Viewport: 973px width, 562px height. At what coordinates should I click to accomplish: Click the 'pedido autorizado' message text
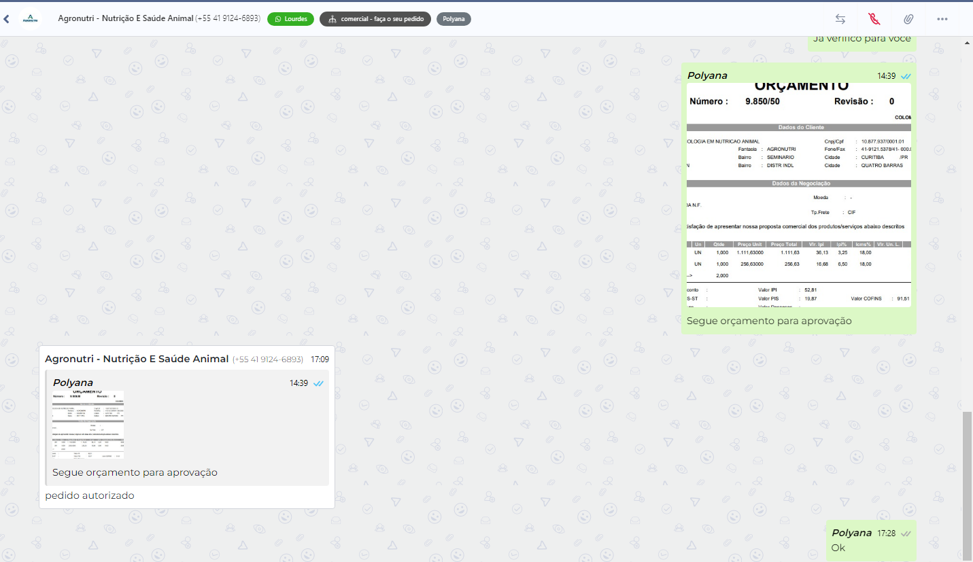90,495
